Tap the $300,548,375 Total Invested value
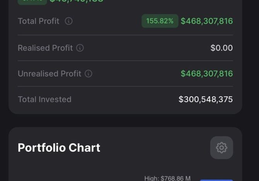Viewport: 259px width, 181px height. [x=206, y=99]
